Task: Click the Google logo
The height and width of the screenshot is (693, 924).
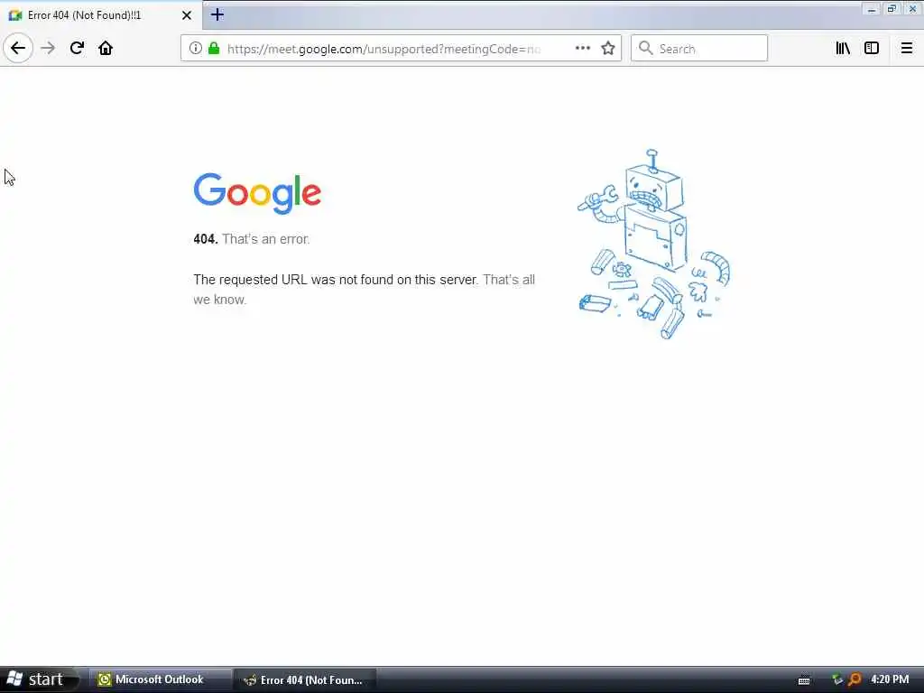Action: [257, 193]
